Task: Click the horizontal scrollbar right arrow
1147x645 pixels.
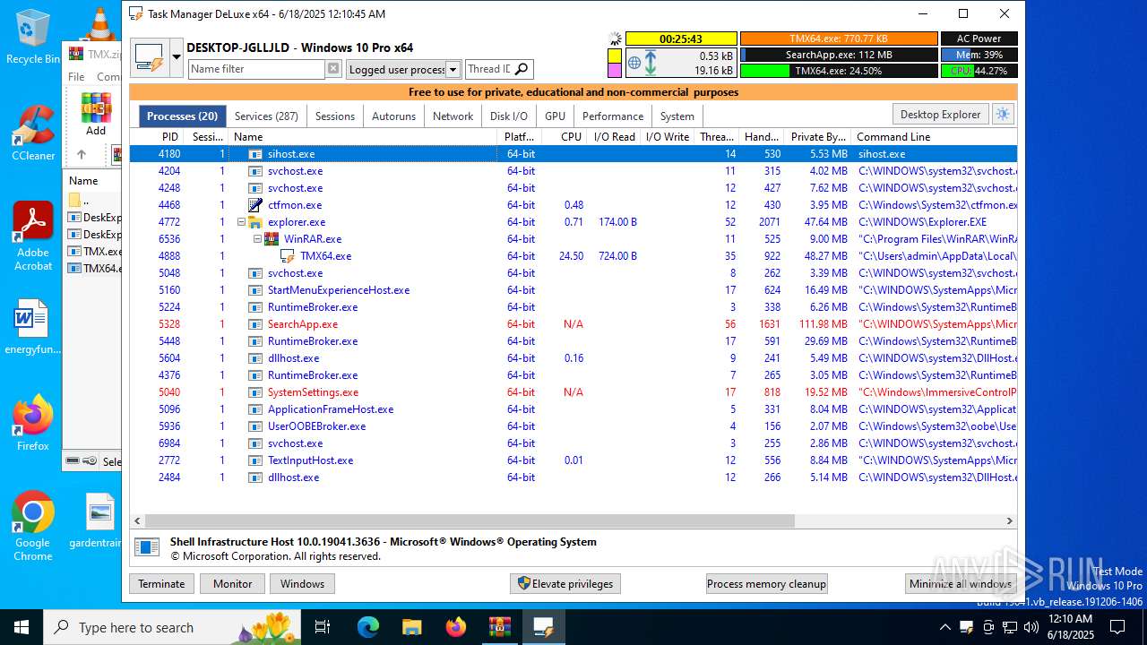Action: (x=1009, y=520)
